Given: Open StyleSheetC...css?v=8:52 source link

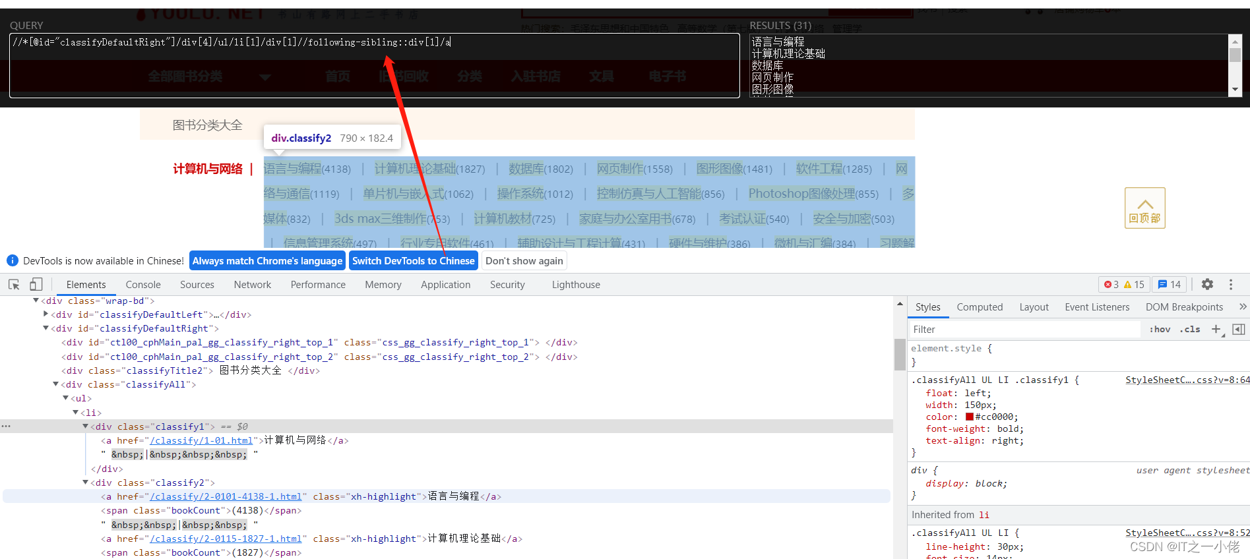Looking at the screenshot, I should click(x=1187, y=533).
